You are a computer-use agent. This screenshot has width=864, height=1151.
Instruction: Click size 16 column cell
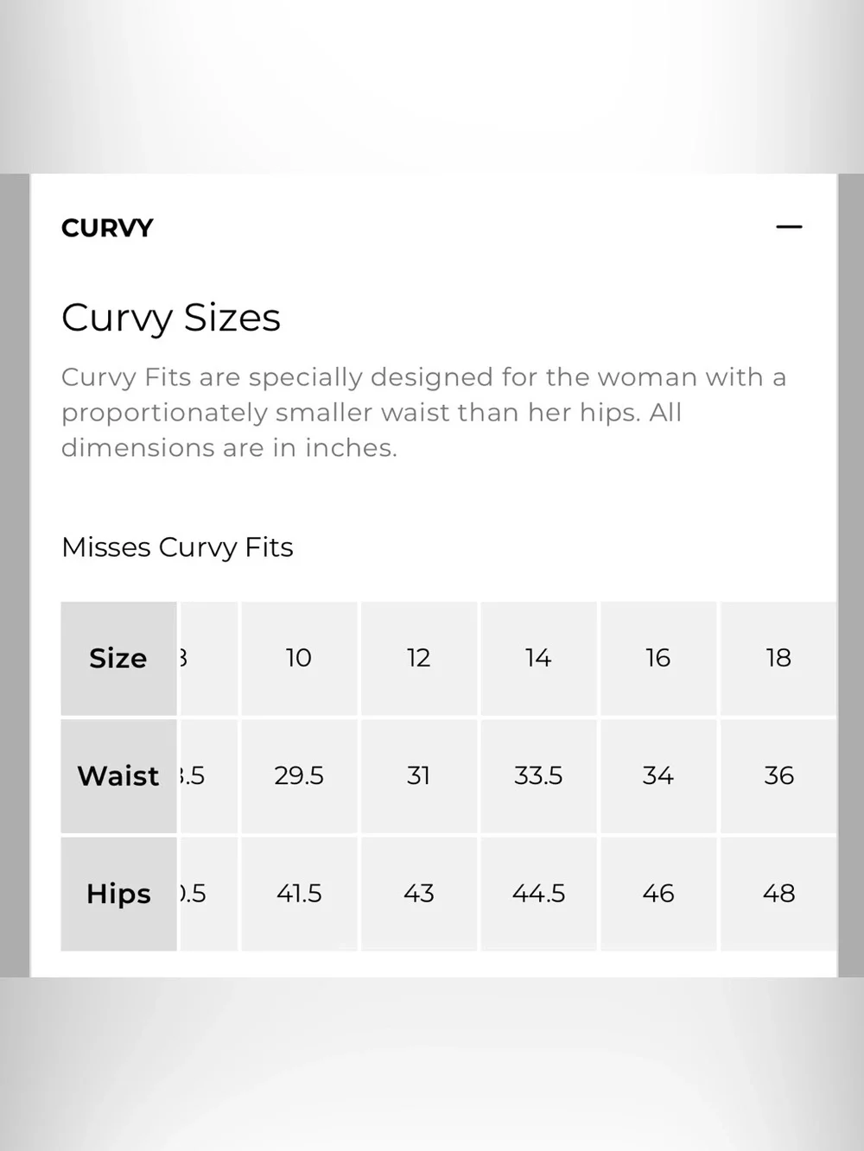(x=658, y=658)
